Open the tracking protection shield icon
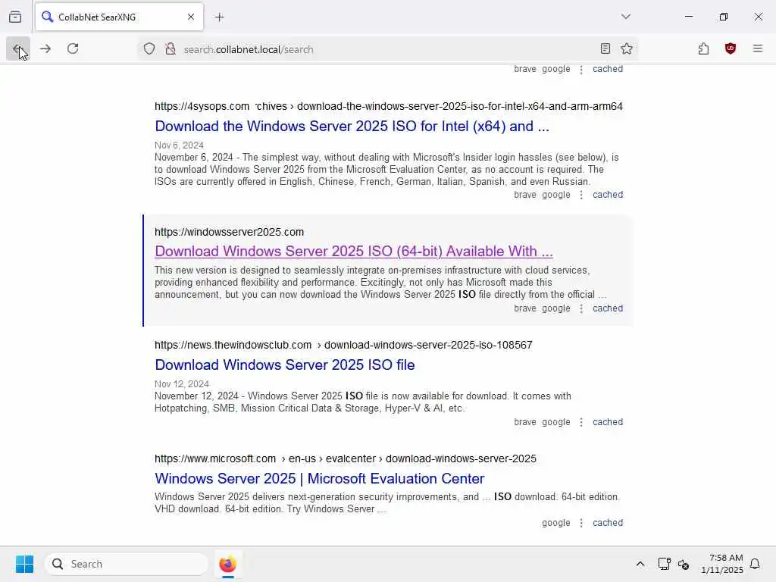Image resolution: width=776 pixels, height=582 pixels. click(149, 48)
